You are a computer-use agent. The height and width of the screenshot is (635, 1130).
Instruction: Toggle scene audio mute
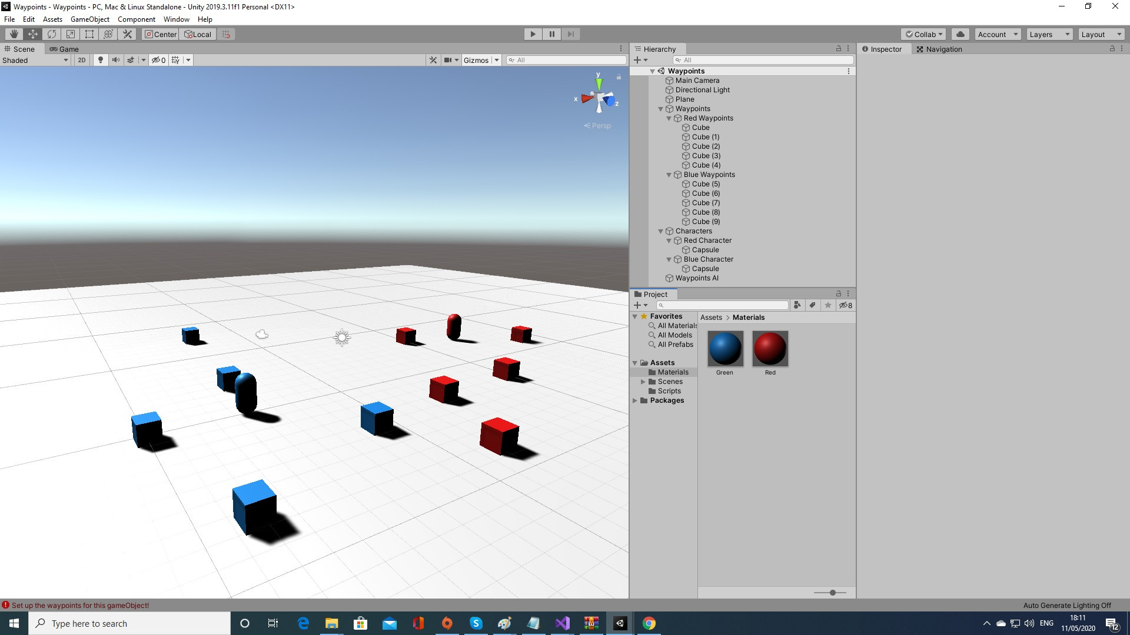click(115, 60)
